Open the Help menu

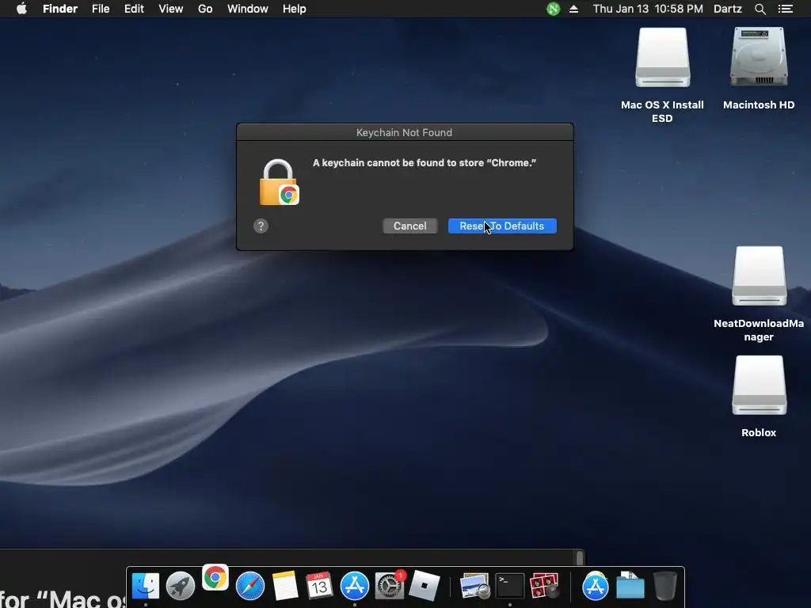[295, 9]
